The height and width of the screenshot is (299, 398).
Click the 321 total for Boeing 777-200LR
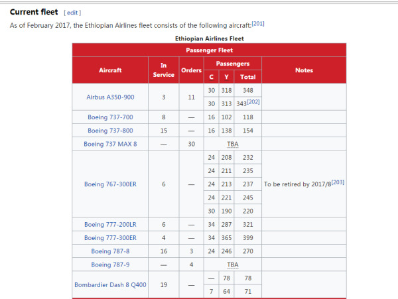[247, 225]
